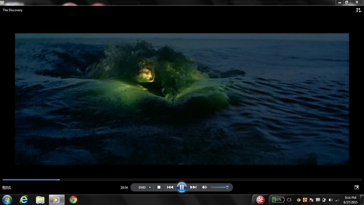Open system tray volume control

(330, 200)
